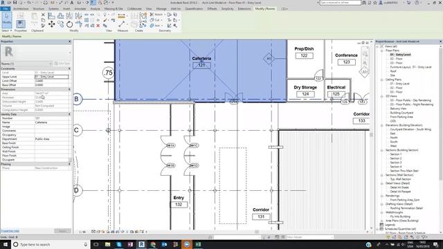The image size is (443, 249).
Task: Open the Properties help link
Action: [10, 231]
